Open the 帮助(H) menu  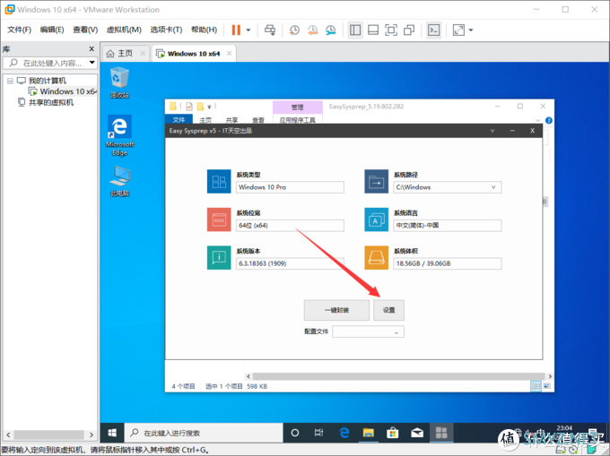(x=204, y=30)
